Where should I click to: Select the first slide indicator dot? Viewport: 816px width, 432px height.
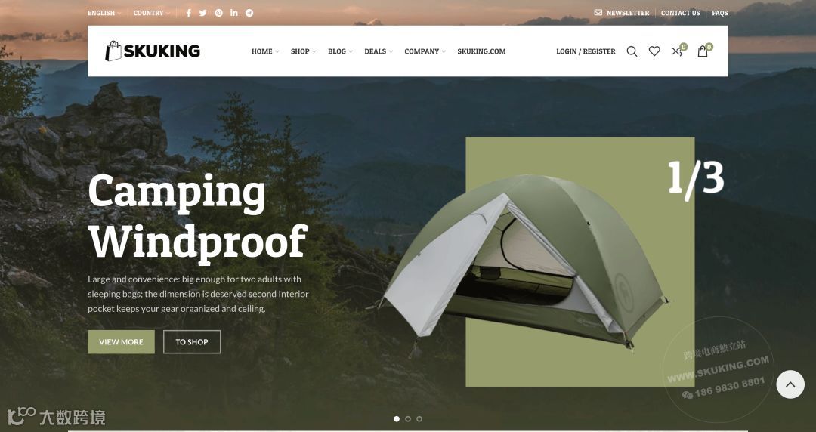pyautogui.click(x=397, y=419)
